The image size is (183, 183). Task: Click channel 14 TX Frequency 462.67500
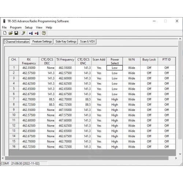tap(65, 136)
